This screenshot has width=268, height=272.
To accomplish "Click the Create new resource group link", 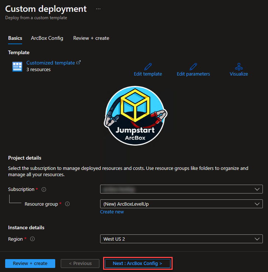I will [x=112, y=212].
